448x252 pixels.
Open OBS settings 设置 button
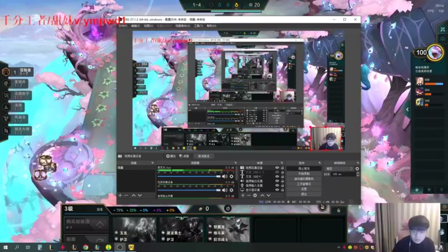pyautogui.click(x=304, y=189)
